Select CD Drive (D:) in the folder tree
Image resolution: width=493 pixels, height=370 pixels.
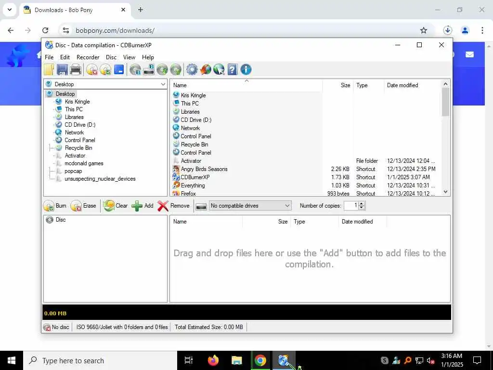tap(80, 125)
